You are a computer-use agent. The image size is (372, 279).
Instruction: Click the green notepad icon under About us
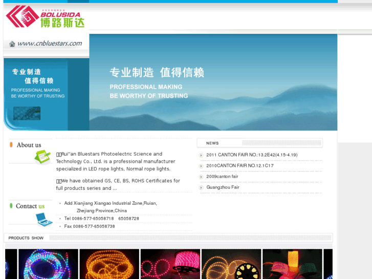43,157
